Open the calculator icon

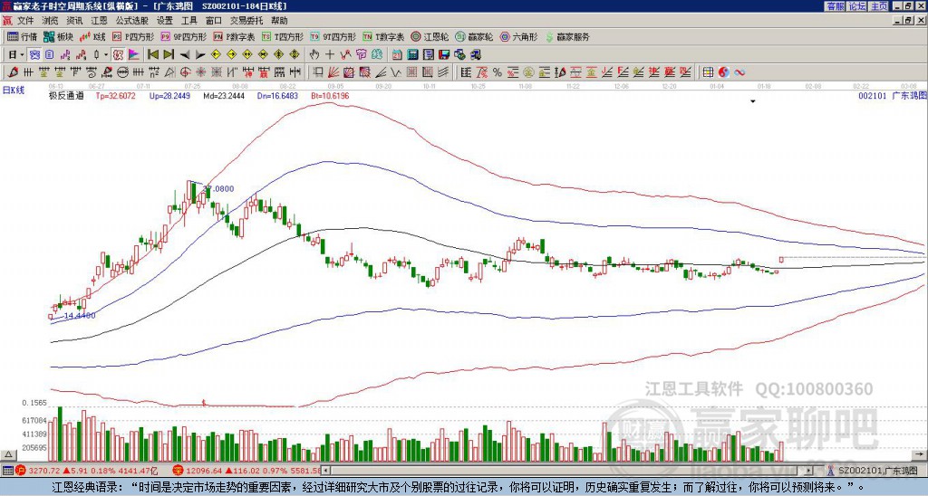click(x=412, y=55)
